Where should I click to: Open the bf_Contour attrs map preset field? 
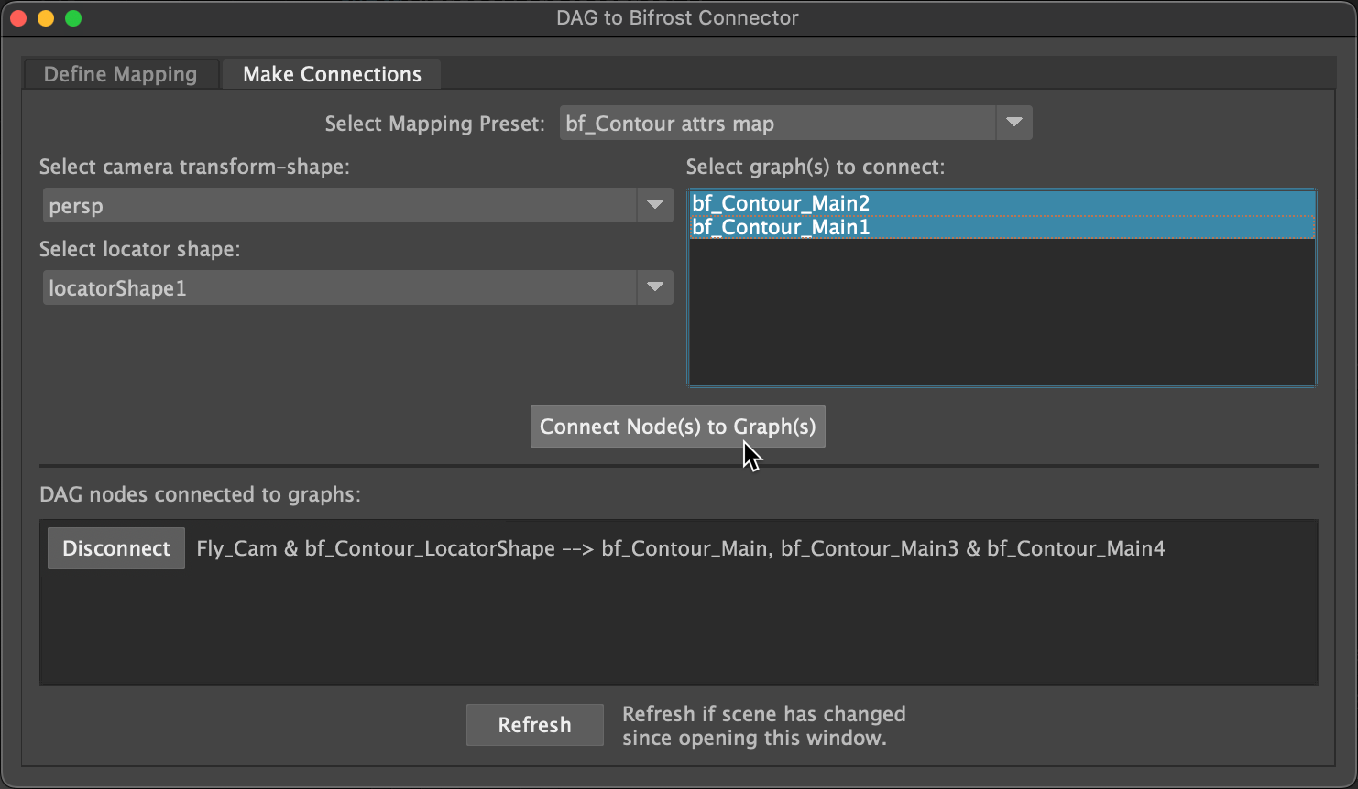pos(777,124)
